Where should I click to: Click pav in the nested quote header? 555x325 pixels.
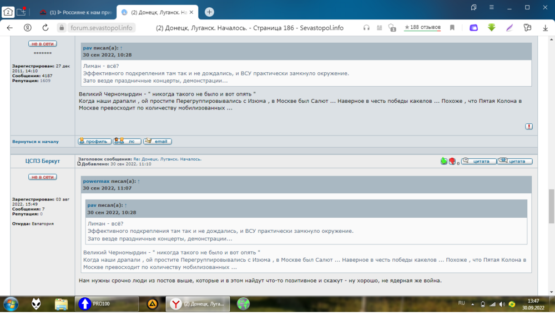[92, 205]
